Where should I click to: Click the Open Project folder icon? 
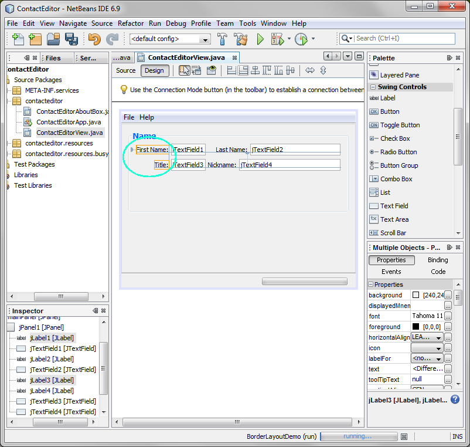(x=53, y=39)
